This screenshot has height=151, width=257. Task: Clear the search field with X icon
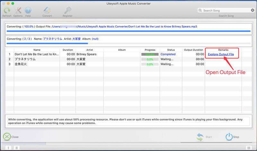[253, 10]
